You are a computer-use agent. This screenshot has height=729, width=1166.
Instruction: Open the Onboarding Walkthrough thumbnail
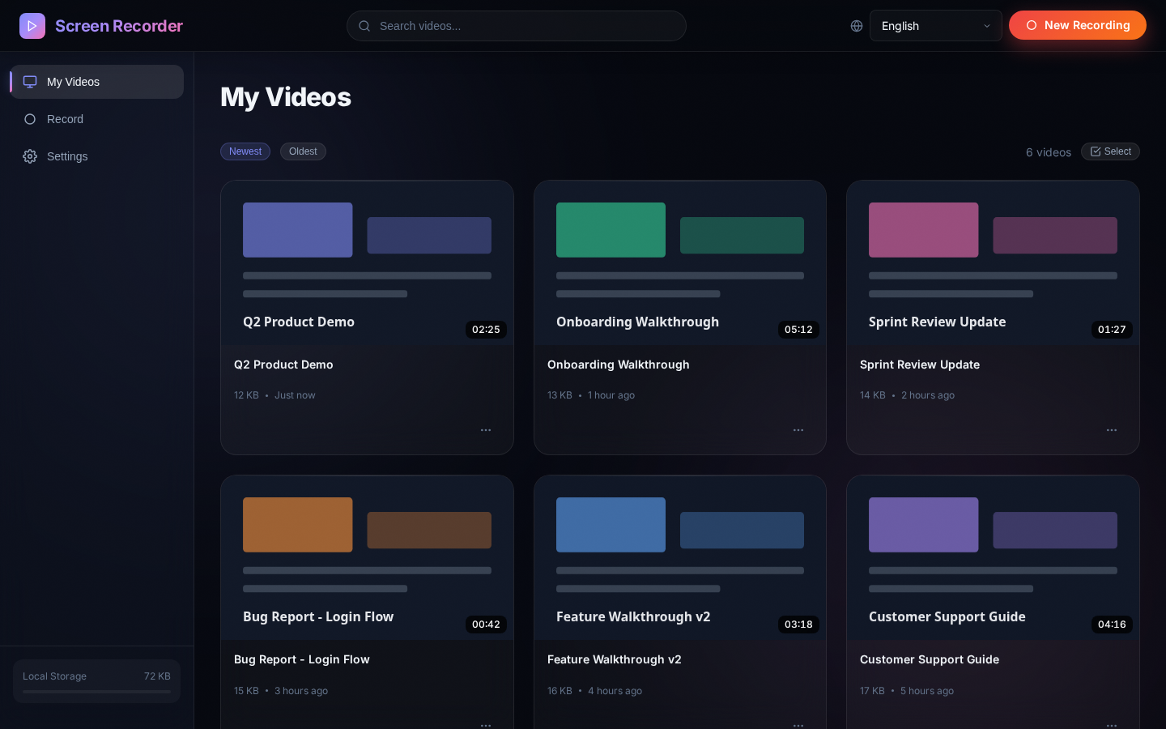pyautogui.click(x=680, y=263)
